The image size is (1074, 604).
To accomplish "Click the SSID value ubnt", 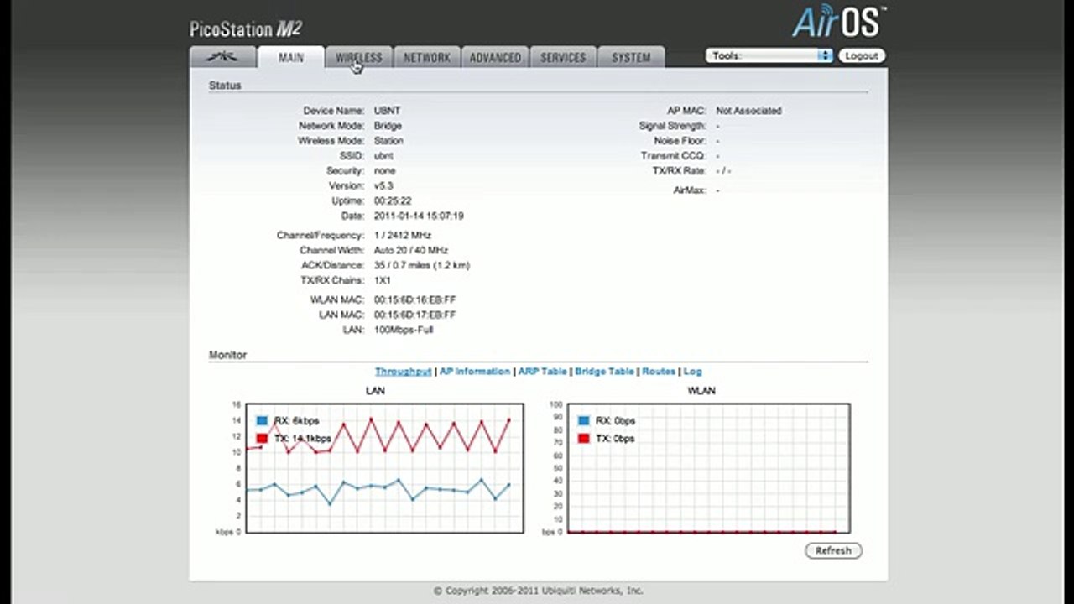I will click(x=383, y=155).
